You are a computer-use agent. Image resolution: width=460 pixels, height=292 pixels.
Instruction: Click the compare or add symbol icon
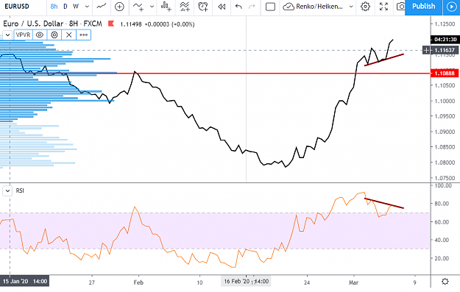[x=119, y=7]
